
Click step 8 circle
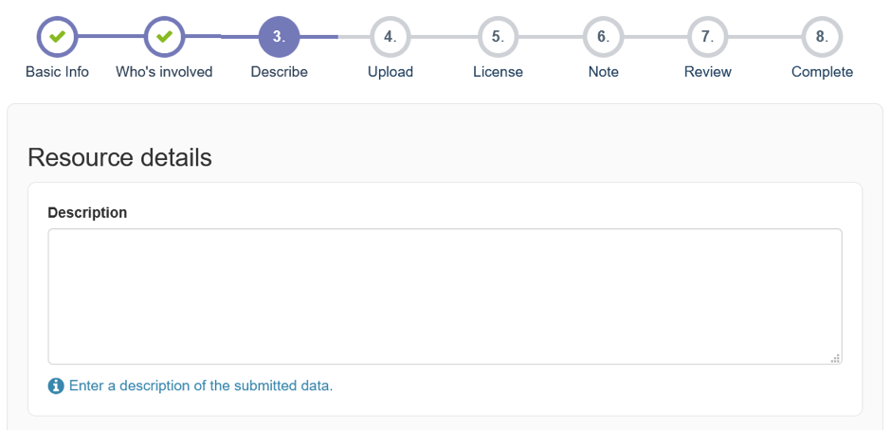click(822, 37)
